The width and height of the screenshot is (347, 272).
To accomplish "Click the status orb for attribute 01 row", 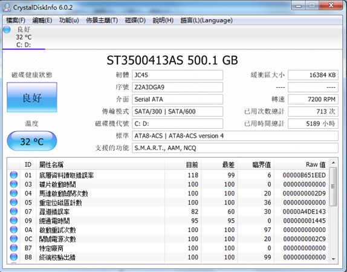I will click(14, 175).
